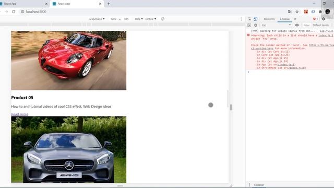Select the bottom drawer Console tab
Screen dimensions: 334x188
point(259,185)
